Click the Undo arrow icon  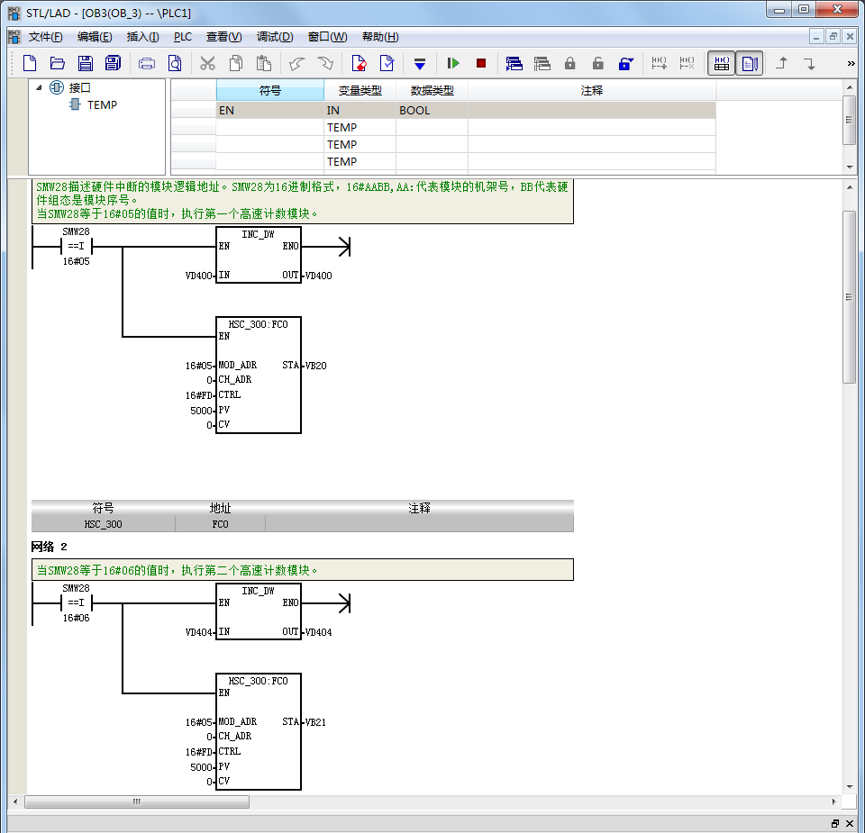click(296, 64)
